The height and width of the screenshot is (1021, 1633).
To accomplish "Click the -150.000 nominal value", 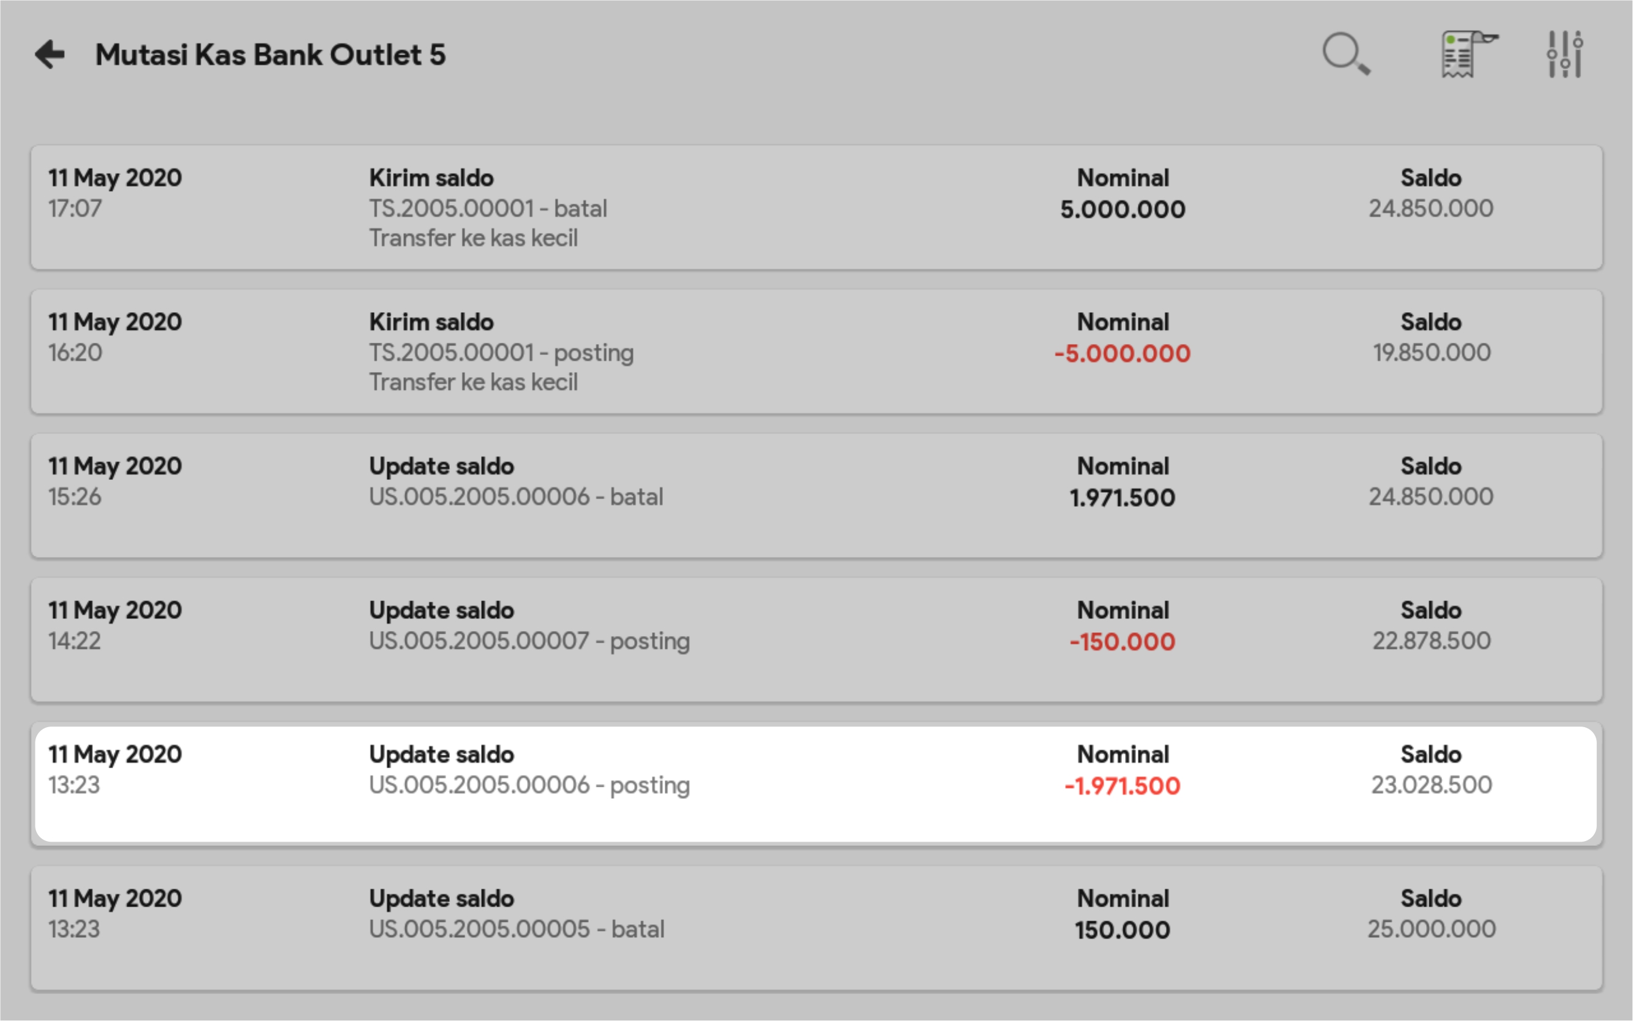I will click(x=1122, y=642).
